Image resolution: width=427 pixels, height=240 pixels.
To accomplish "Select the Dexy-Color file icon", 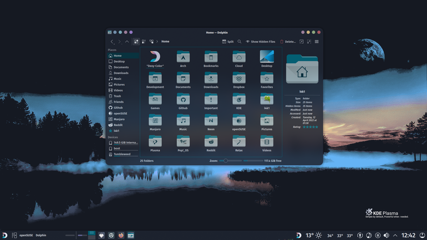I will click(155, 57).
